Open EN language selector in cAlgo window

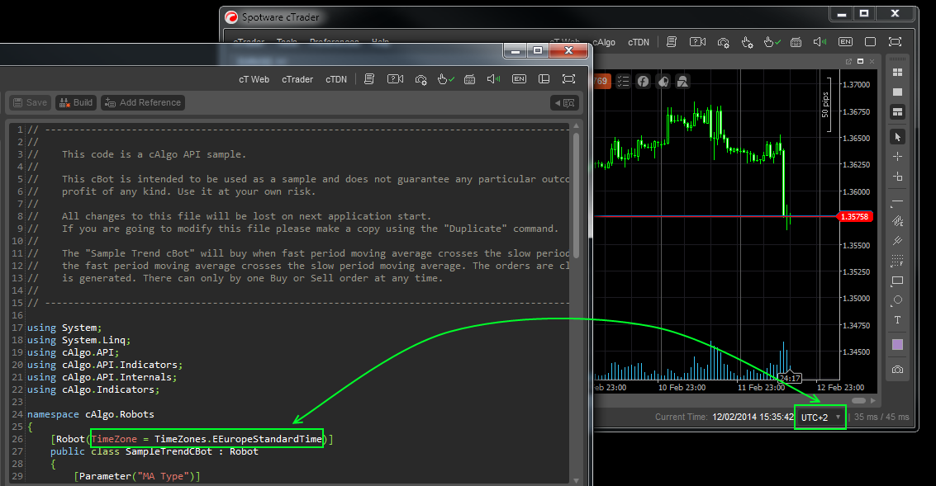(520, 78)
